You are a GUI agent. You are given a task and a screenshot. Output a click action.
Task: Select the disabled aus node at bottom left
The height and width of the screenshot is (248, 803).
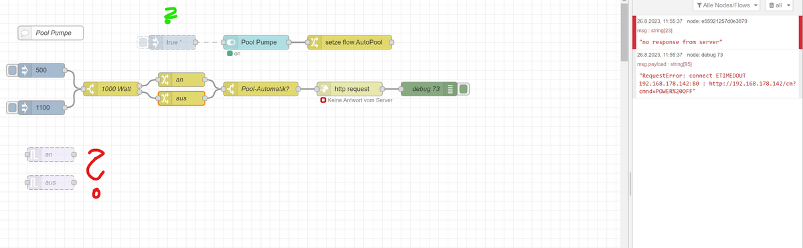coord(51,182)
